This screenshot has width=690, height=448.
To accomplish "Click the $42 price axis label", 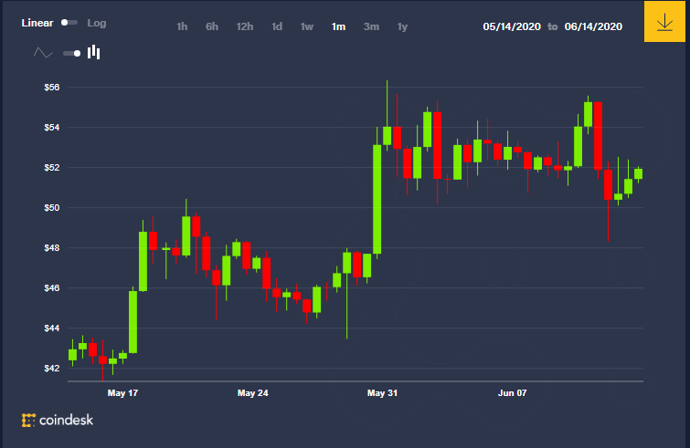I will [x=52, y=368].
